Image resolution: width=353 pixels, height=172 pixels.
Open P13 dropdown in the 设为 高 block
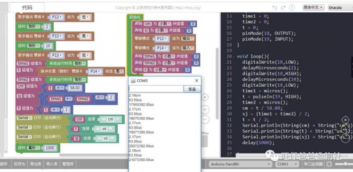pos(56,36)
